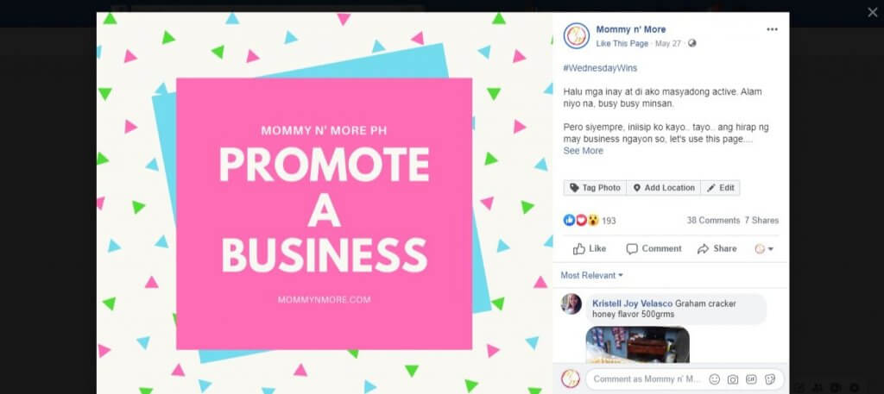Close the photo viewer with X
Image resolution: width=884 pixels, height=394 pixels.
pyautogui.click(x=872, y=12)
